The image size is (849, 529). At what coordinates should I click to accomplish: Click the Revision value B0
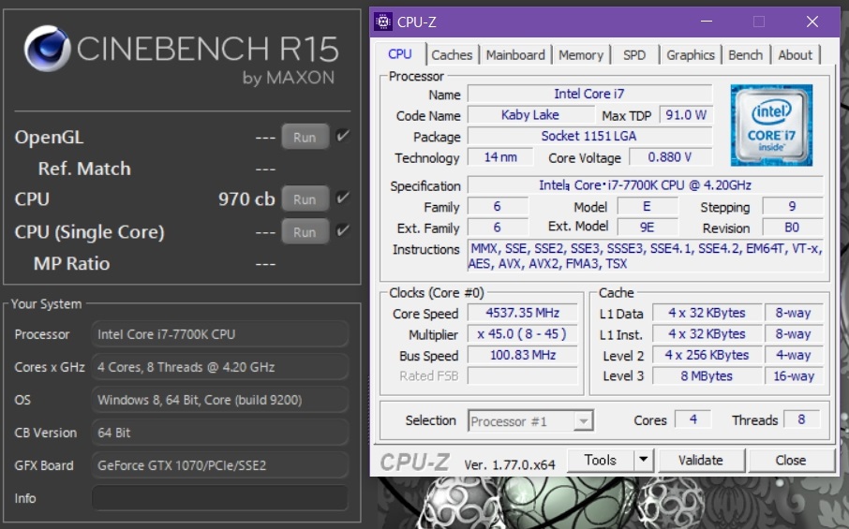tap(792, 228)
